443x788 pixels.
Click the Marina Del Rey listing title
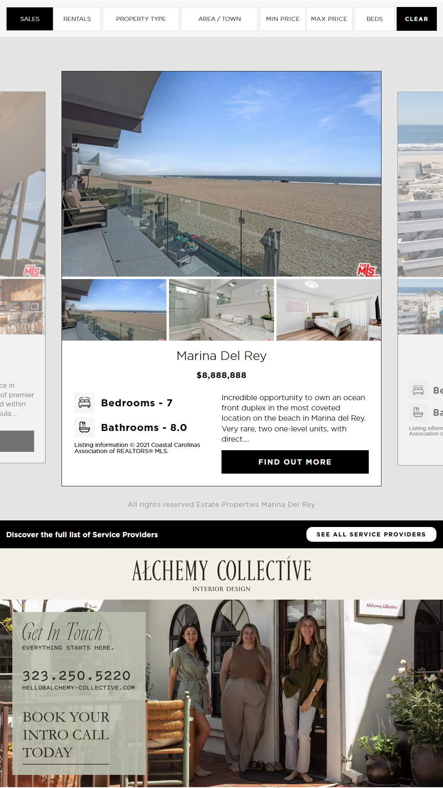(x=221, y=356)
